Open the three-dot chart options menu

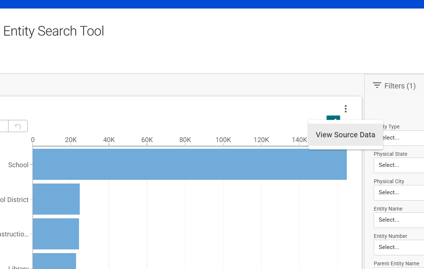(345, 109)
